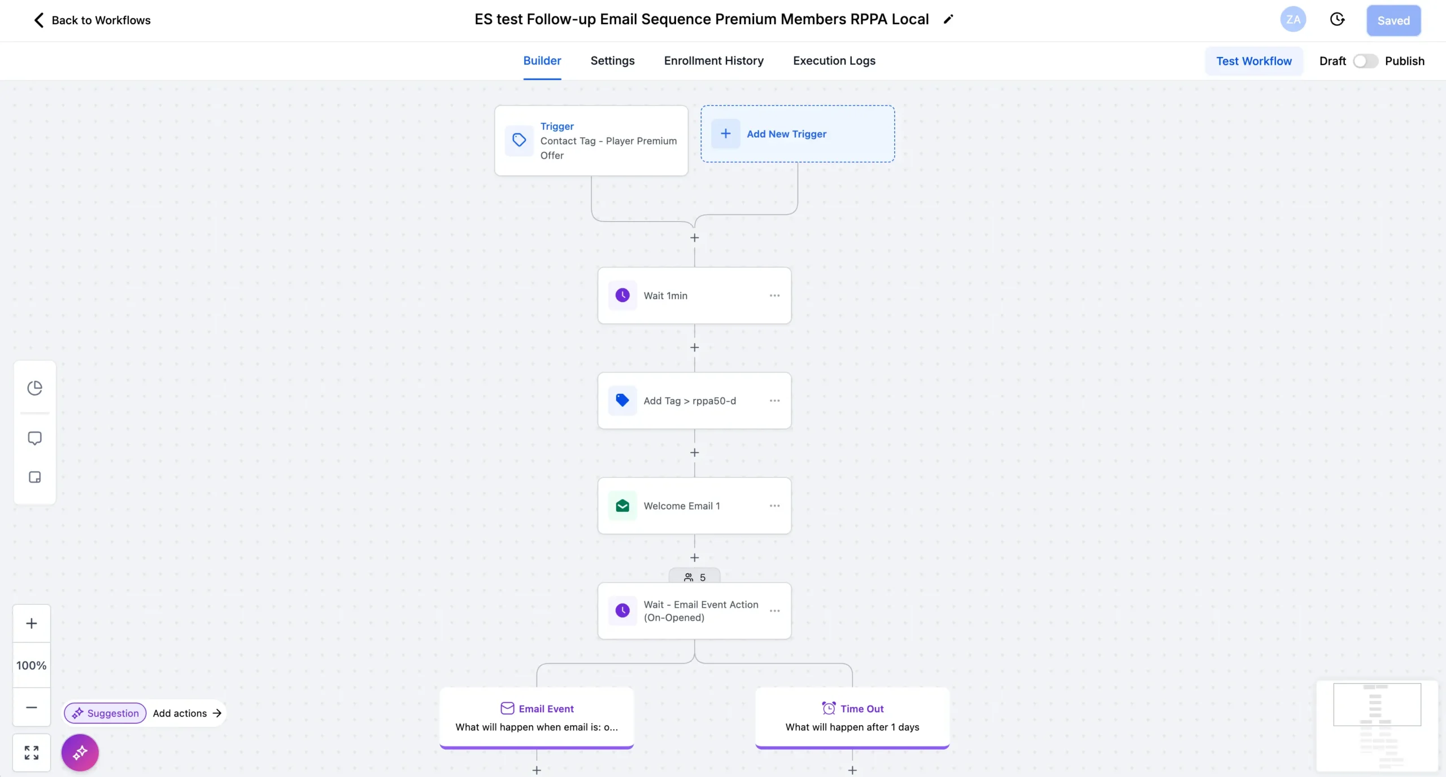Zoom in with the plus icon
1446x777 pixels.
[x=32, y=624]
